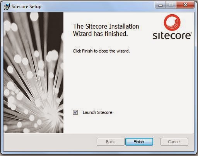
Task: Click the registered trademark symbol beside sitecore
Action: click(191, 33)
